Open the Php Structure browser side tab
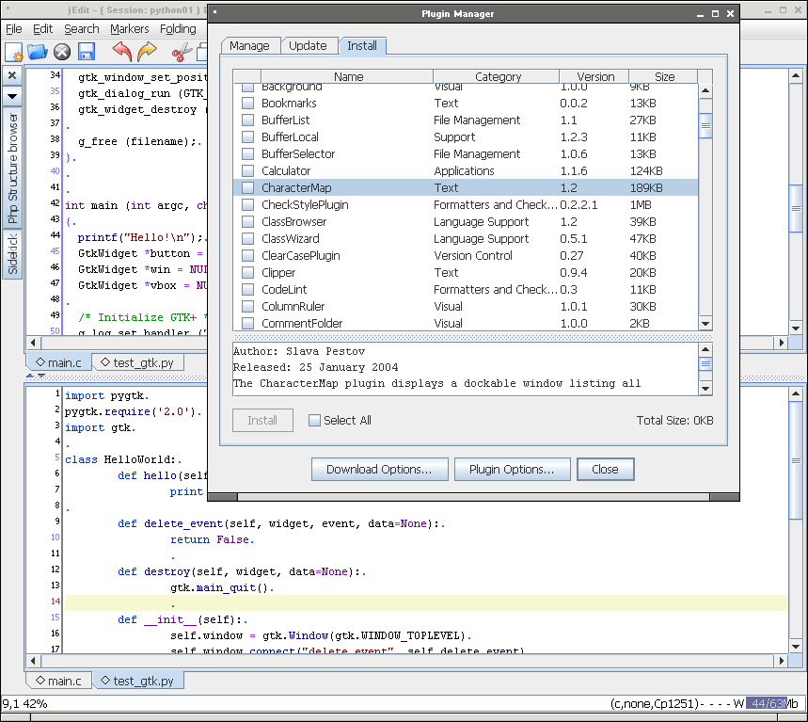 coord(12,168)
